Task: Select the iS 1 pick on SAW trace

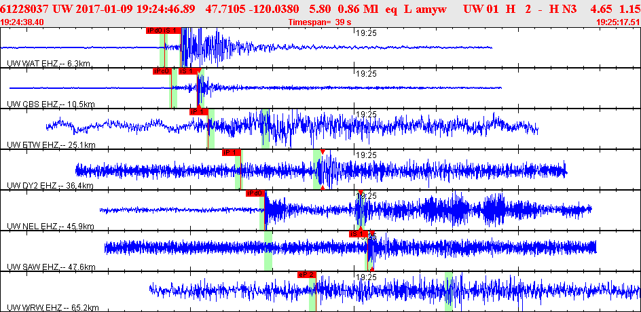Action: click(x=357, y=234)
